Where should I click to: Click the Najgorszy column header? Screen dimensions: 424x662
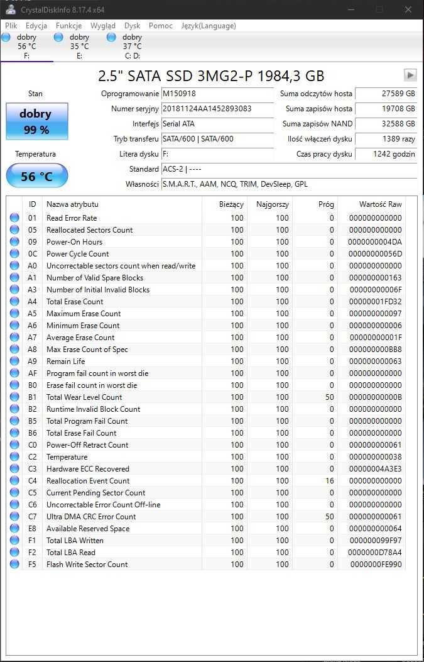tap(270, 204)
